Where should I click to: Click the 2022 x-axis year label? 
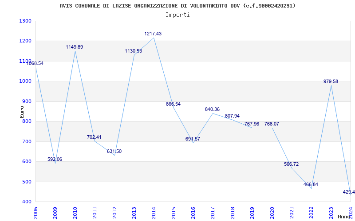pos(312,213)
